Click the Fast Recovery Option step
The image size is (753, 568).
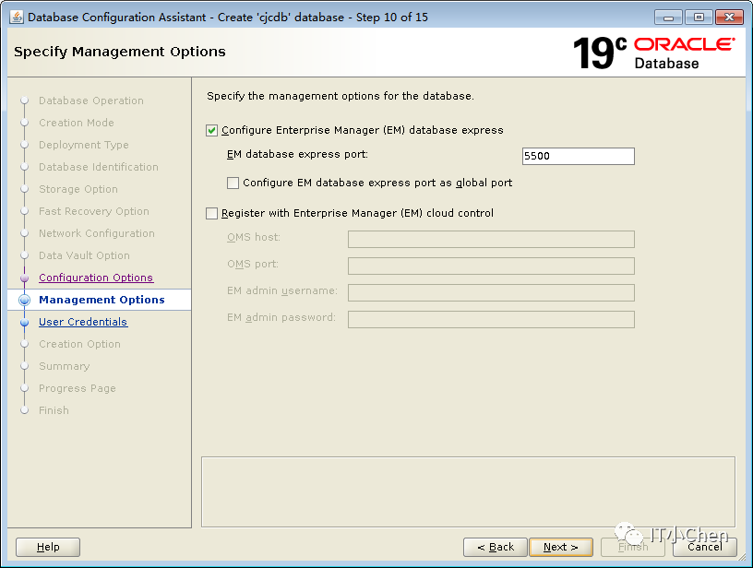pyautogui.click(x=94, y=211)
